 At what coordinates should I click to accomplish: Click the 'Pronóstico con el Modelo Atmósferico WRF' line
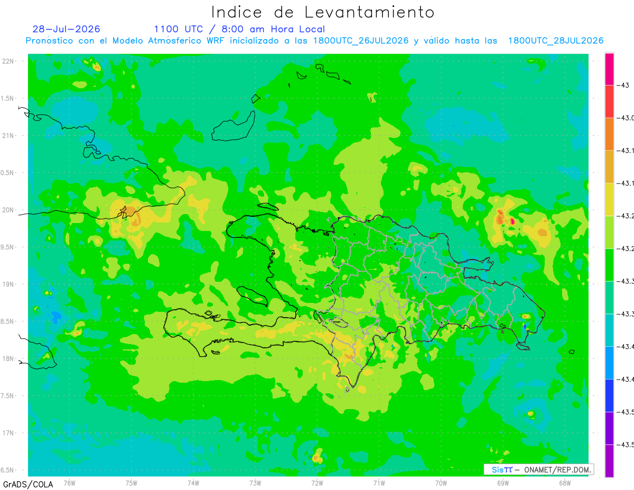[x=314, y=41]
